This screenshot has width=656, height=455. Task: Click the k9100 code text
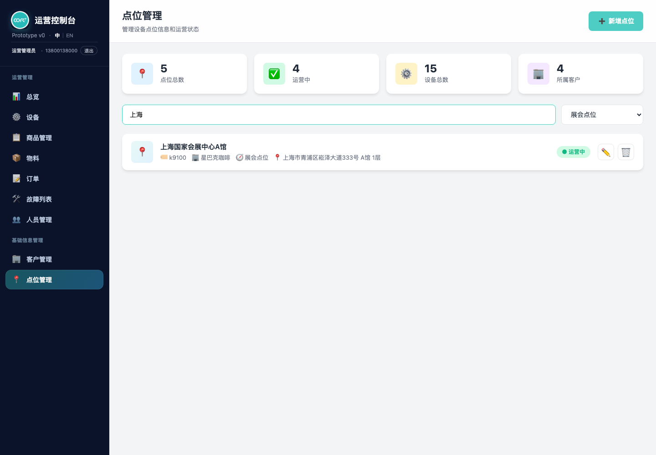coord(178,157)
